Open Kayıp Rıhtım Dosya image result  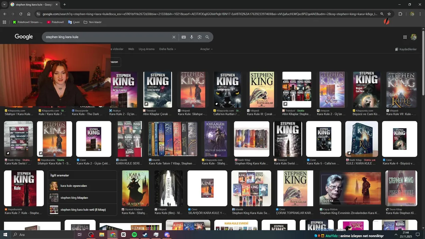click(x=350, y=189)
